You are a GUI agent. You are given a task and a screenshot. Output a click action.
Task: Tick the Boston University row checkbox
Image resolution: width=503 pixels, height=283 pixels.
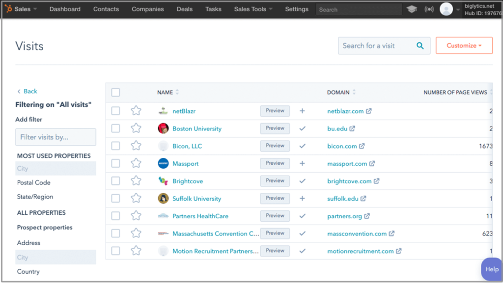click(115, 129)
